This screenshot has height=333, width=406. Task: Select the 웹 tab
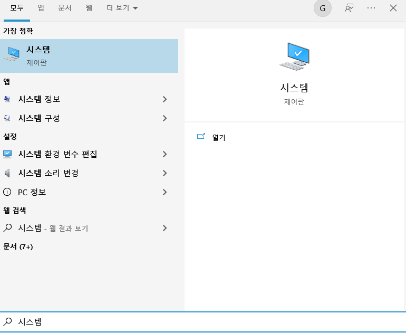(89, 8)
